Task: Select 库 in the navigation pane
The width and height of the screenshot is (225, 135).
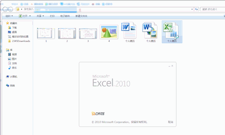Action: pyautogui.click(x=11, y=50)
